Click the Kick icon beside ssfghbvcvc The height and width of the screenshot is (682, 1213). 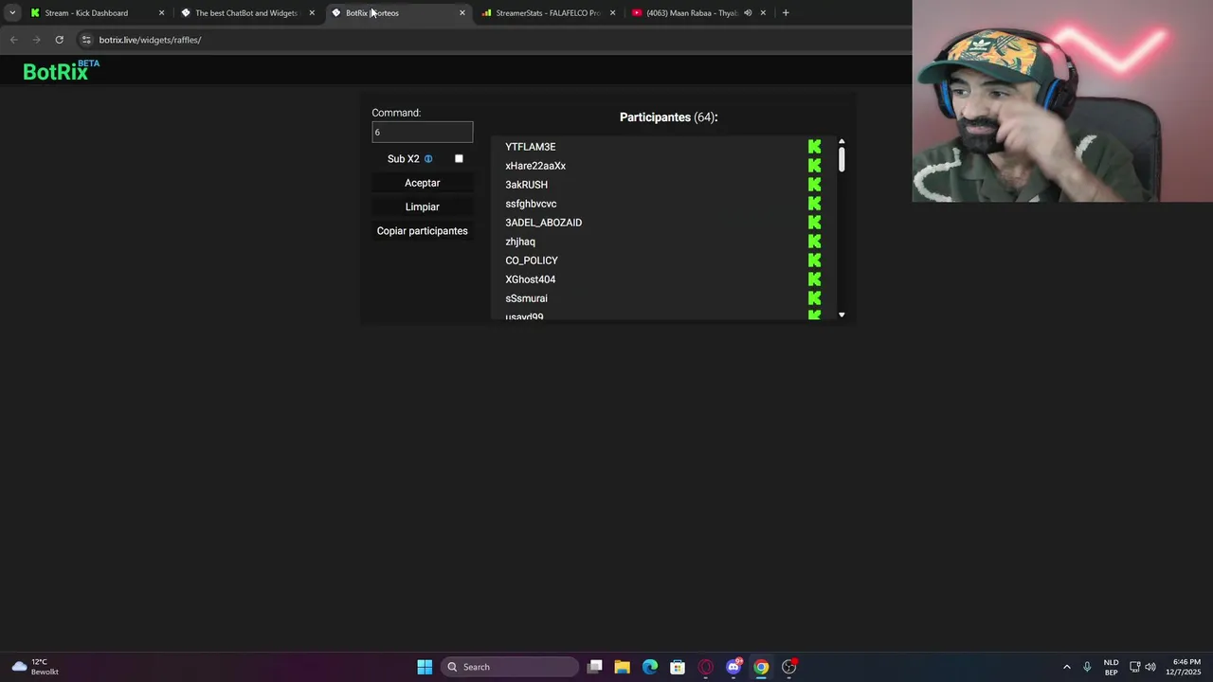pyautogui.click(x=814, y=204)
